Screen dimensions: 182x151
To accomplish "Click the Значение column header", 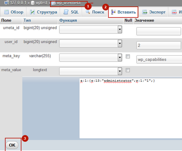I will [144, 21].
